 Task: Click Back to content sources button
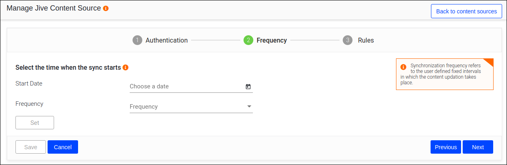click(x=466, y=11)
